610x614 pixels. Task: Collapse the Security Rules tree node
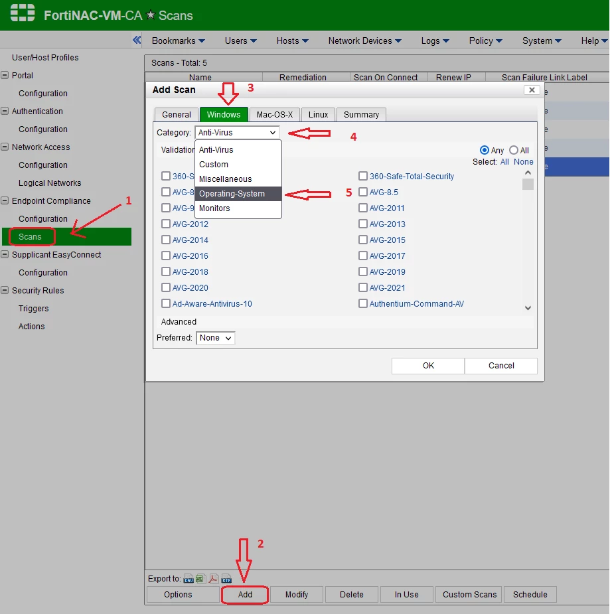click(5, 291)
